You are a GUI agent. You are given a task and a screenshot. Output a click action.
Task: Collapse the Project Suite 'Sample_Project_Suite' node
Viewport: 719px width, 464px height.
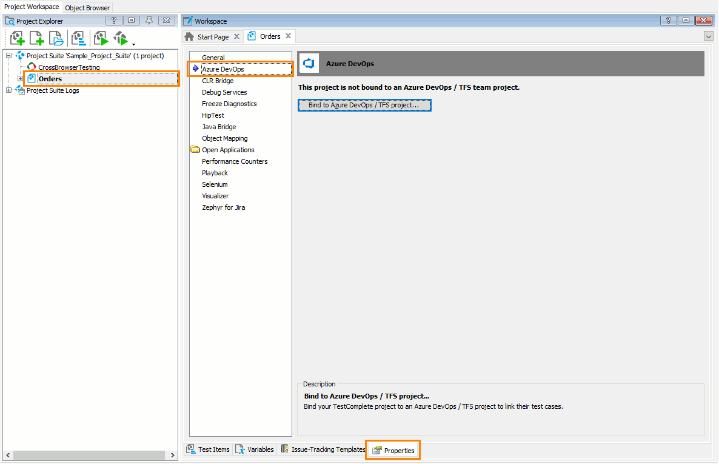(8, 56)
